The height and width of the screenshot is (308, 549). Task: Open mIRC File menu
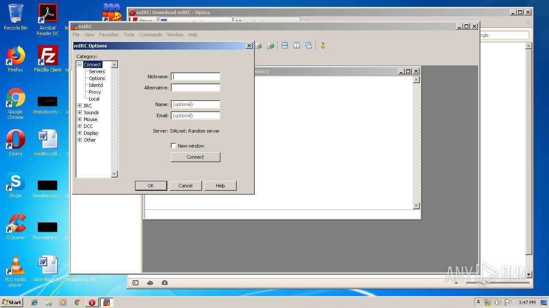(76, 35)
